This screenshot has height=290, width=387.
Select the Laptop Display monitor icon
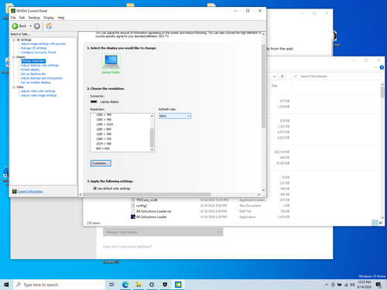tap(111, 61)
